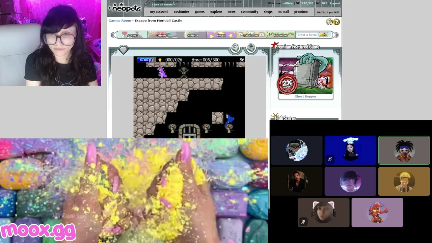Click the skeleton enemy in the game

184,72
